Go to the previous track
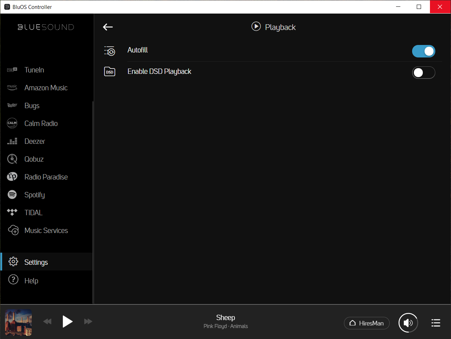Image resolution: width=451 pixels, height=339 pixels. [x=47, y=322]
